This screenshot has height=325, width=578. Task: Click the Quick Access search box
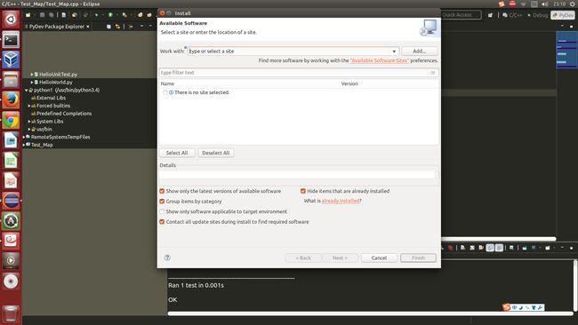[461, 15]
